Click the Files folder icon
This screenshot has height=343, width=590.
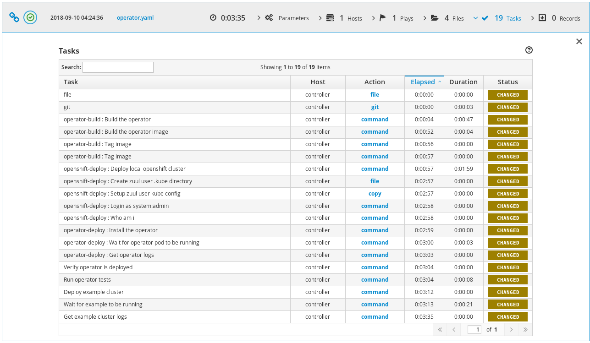click(435, 18)
